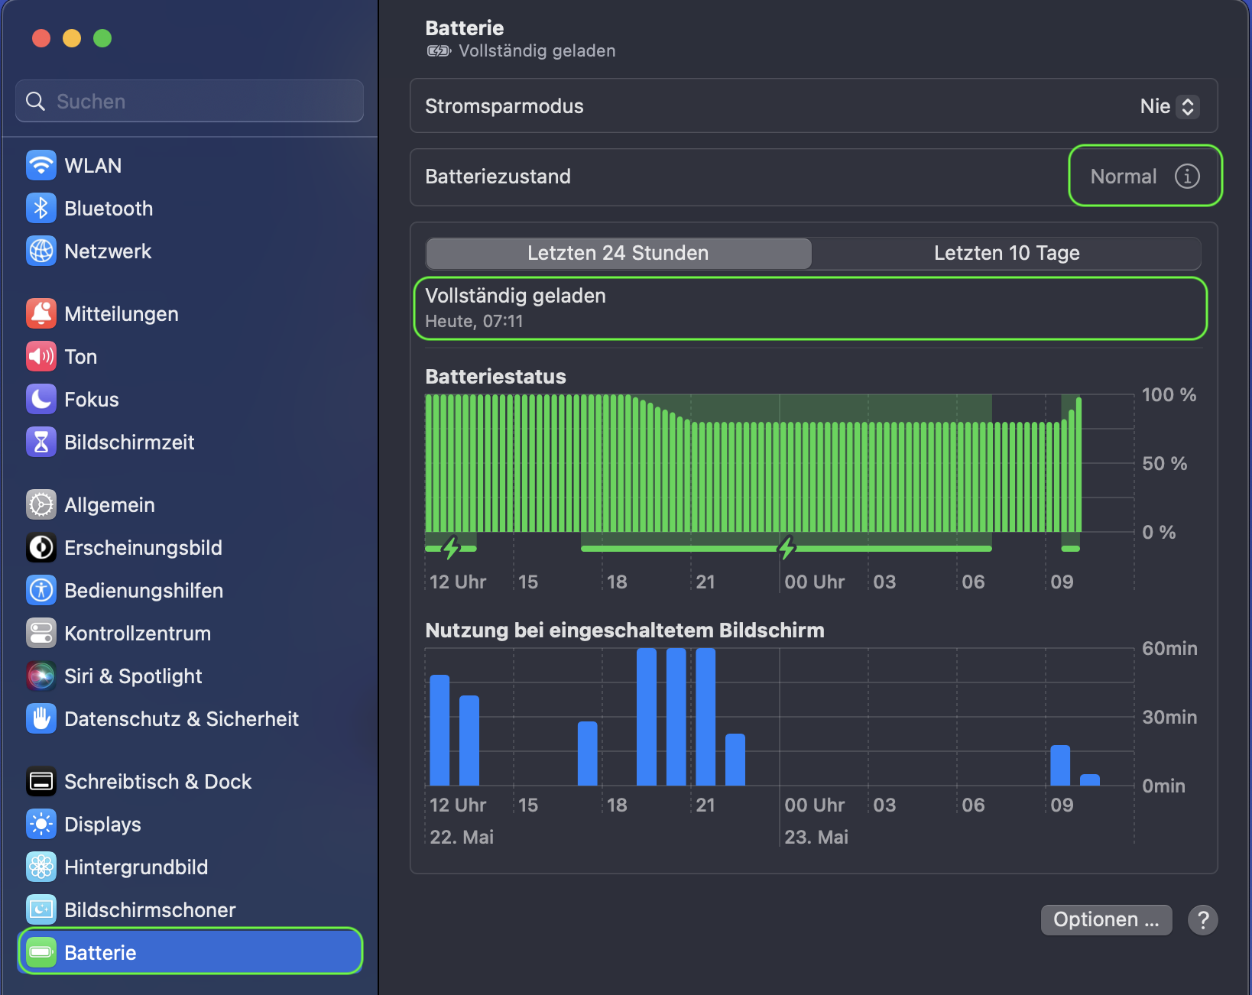The height and width of the screenshot is (995, 1252).
Task: Open help with question mark button
Action: pos(1202,919)
